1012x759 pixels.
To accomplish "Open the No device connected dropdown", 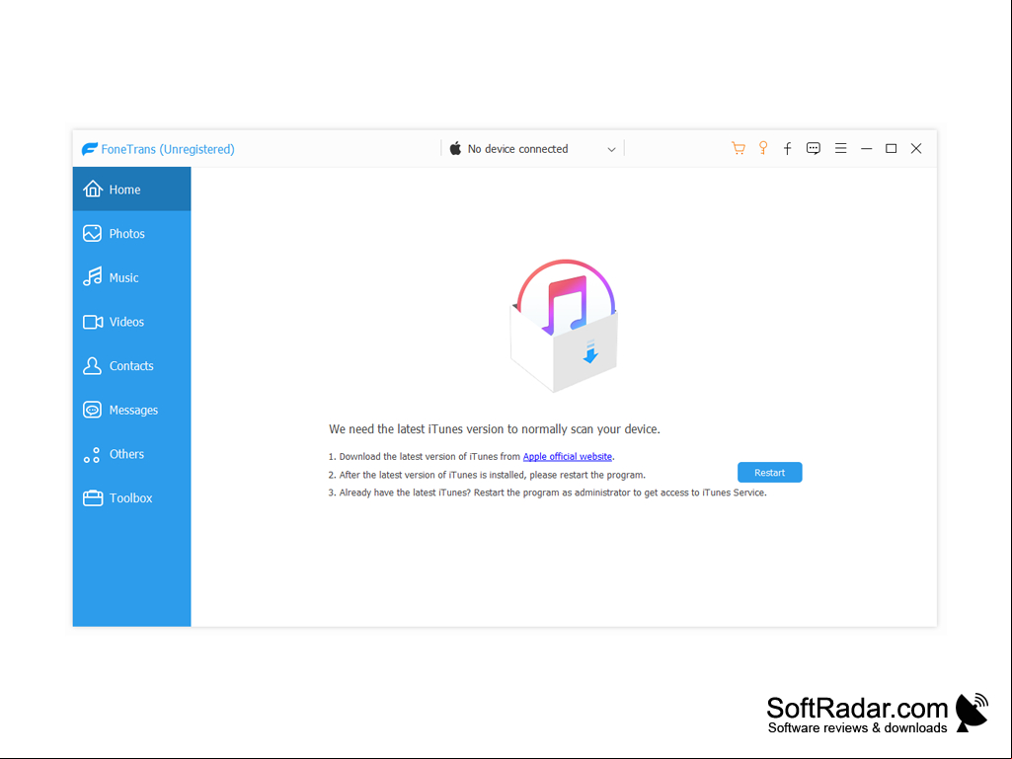I will click(x=533, y=148).
